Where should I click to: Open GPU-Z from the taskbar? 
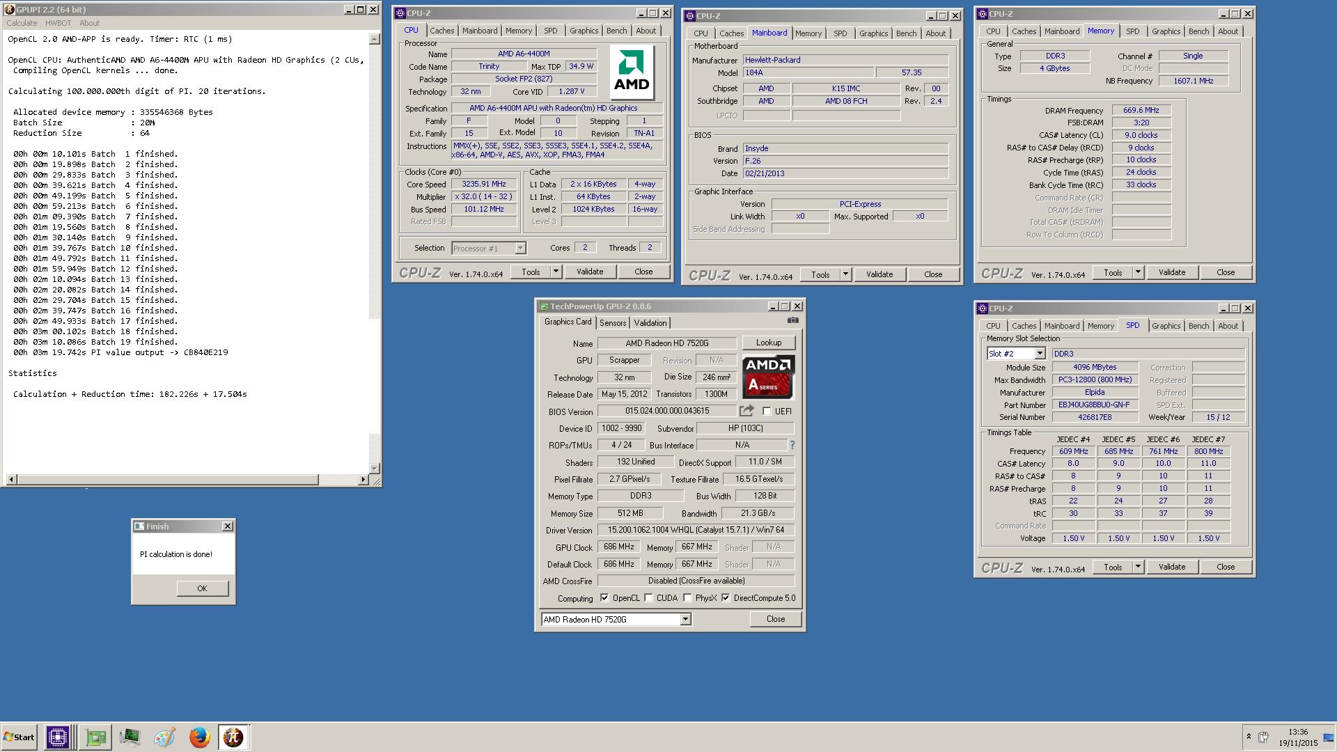[x=95, y=737]
